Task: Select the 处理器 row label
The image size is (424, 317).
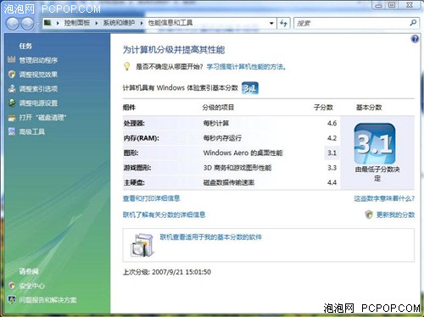Action: [x=134, y=123]
